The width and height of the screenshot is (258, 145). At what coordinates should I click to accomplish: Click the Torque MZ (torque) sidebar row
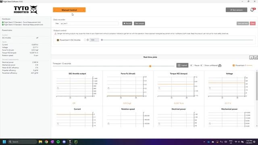click(20, 53)
